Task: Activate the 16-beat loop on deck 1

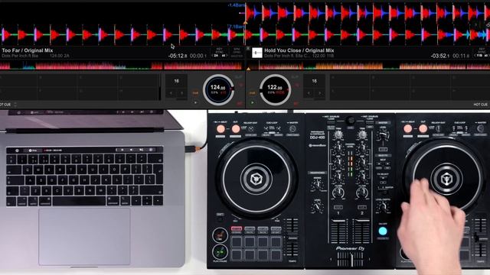Action: (177, 81)
